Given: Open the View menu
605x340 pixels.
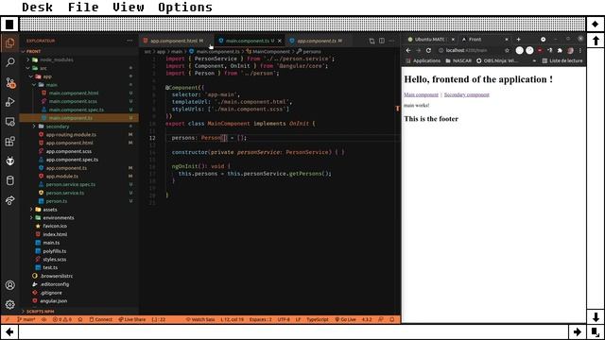Looking at the screenshot, I should [x=129, y=7].
